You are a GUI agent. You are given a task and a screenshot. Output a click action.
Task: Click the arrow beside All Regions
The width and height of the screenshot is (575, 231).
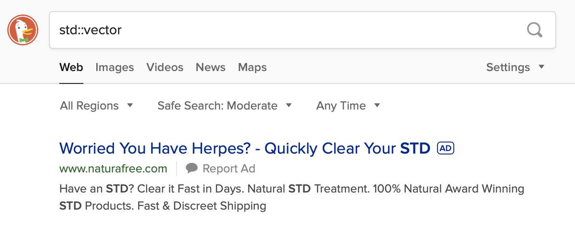tap(130, 105)
